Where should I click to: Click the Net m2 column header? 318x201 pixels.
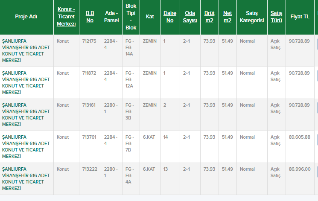[227, 17]
